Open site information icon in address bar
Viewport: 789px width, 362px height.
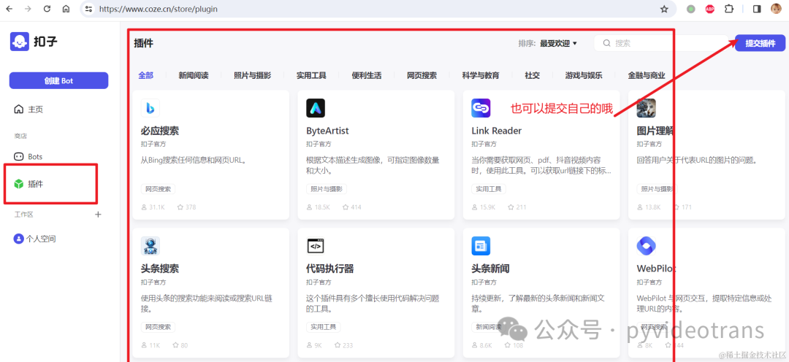(88, 9)
